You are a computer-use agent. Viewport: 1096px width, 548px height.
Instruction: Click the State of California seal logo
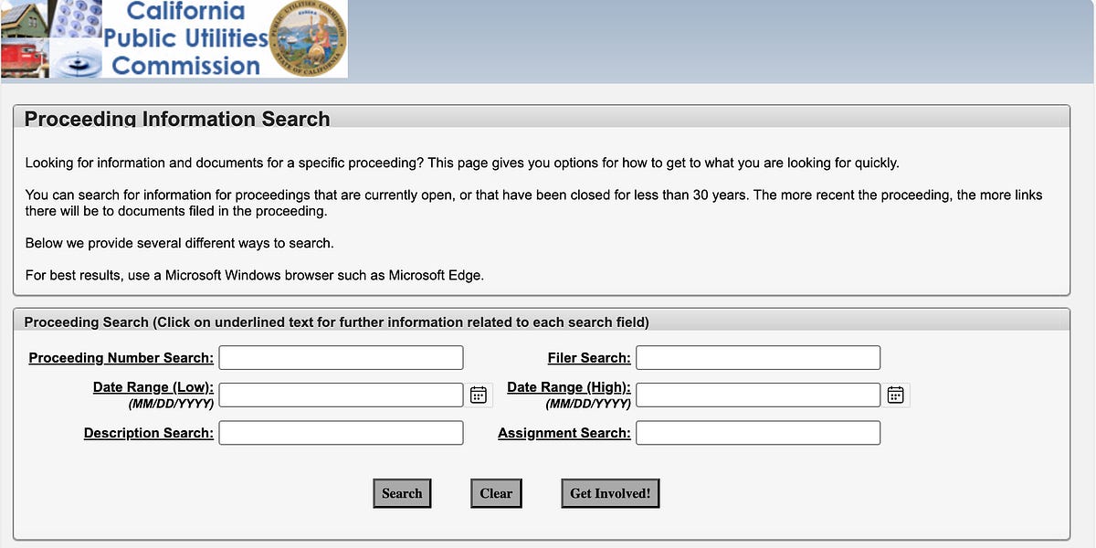pyautogui.click(x=309, y=38)
